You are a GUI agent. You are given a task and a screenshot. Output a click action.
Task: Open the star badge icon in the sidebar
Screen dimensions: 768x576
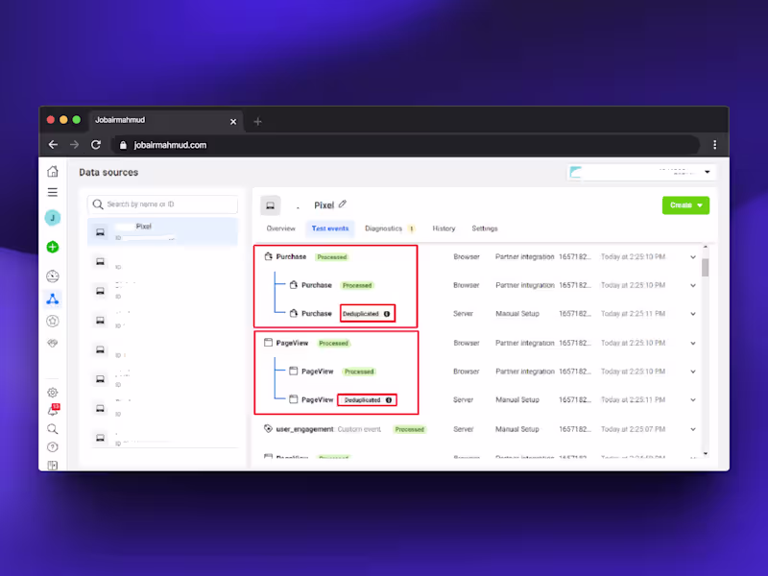[53, 321]
